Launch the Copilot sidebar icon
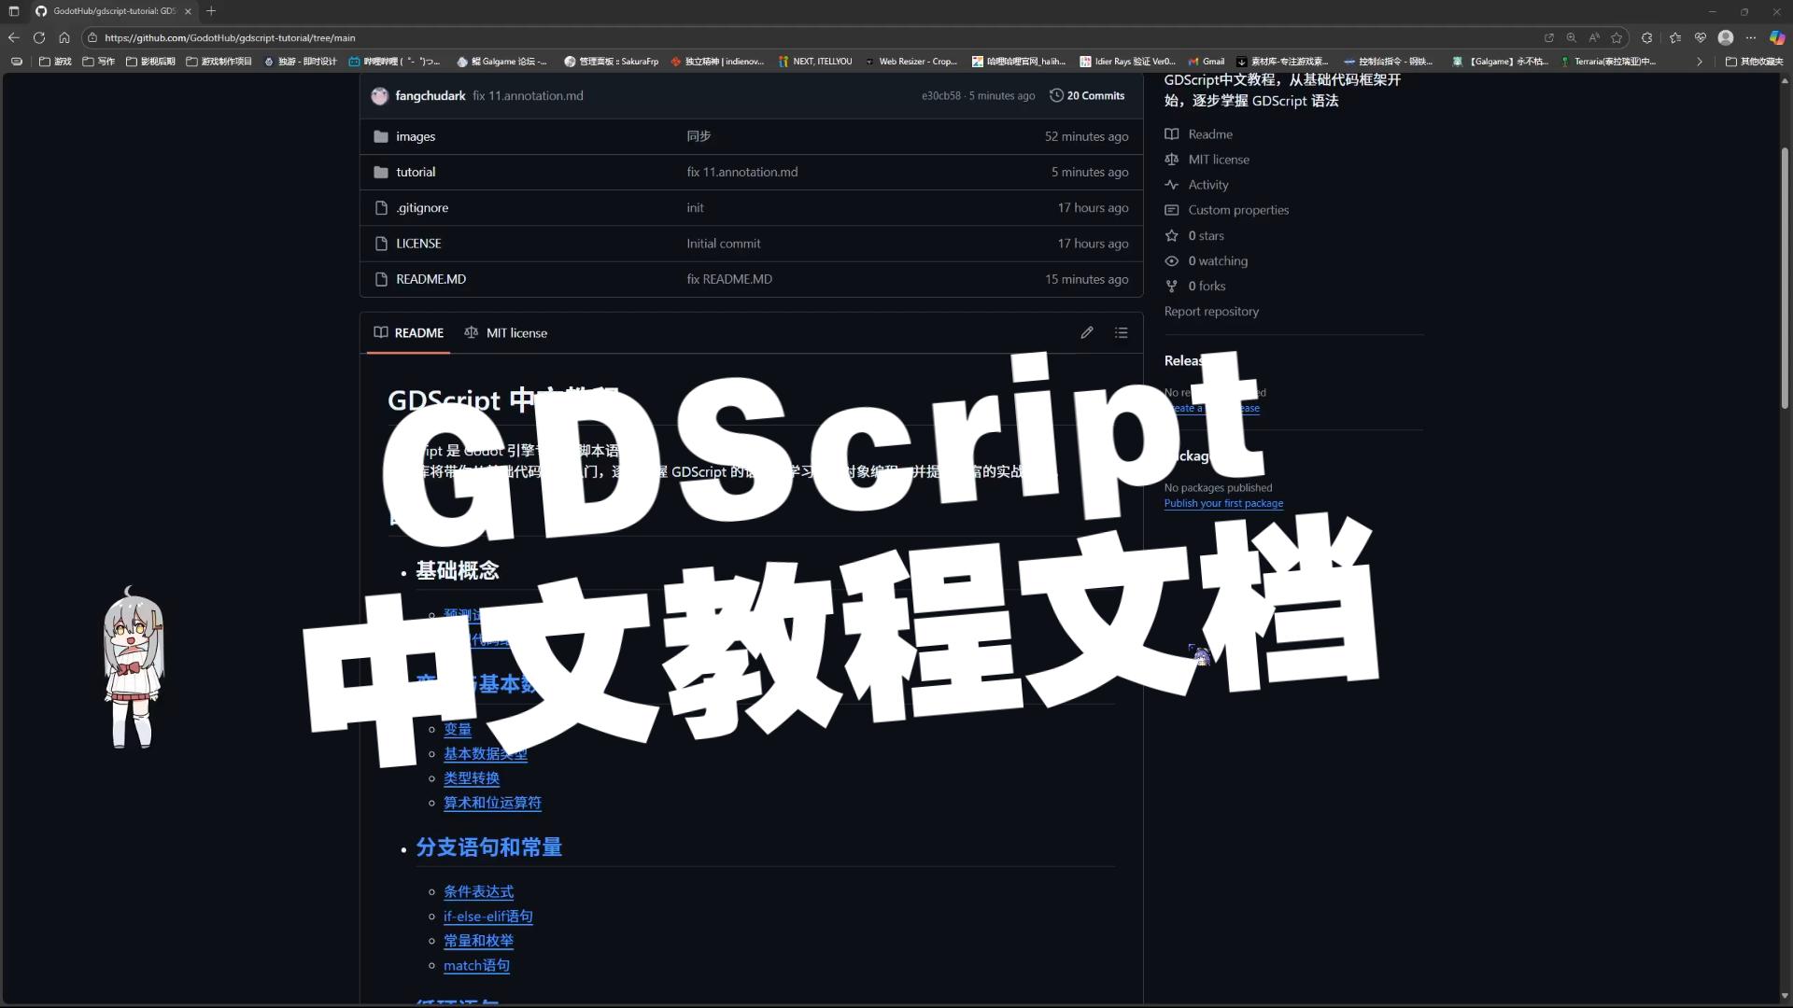Screen dimensions: 1793x1008 click(1777, 38)
